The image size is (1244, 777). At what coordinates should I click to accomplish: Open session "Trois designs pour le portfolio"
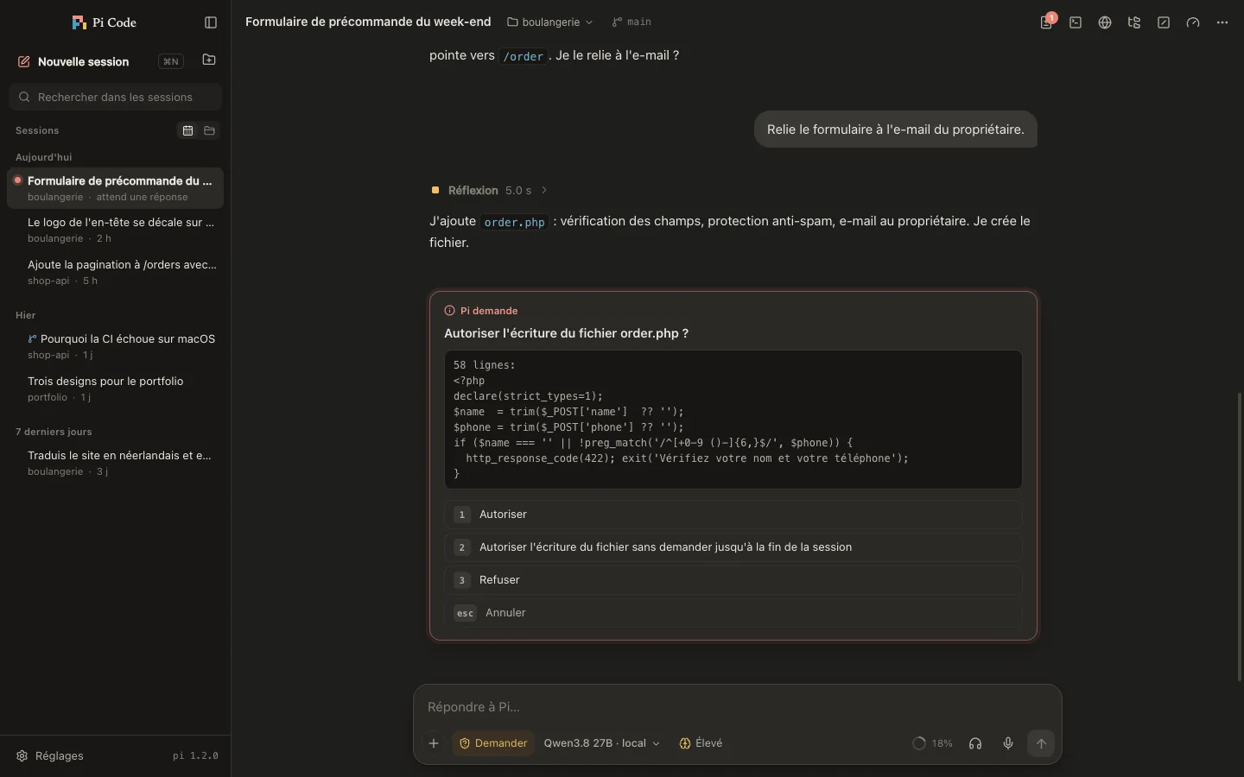[x=116, y=388]
